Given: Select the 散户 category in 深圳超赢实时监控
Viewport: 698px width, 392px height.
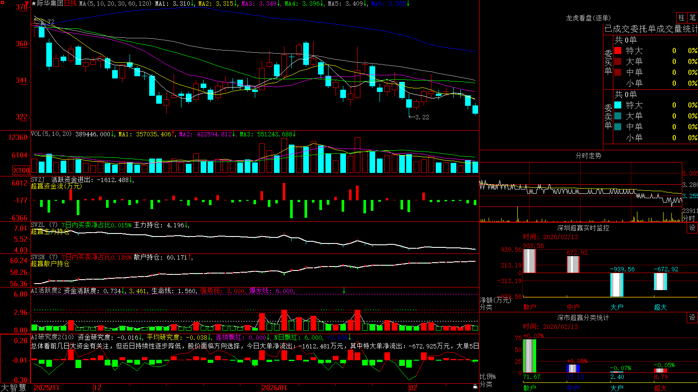Looking at the screenshot, I should [530, 307].
